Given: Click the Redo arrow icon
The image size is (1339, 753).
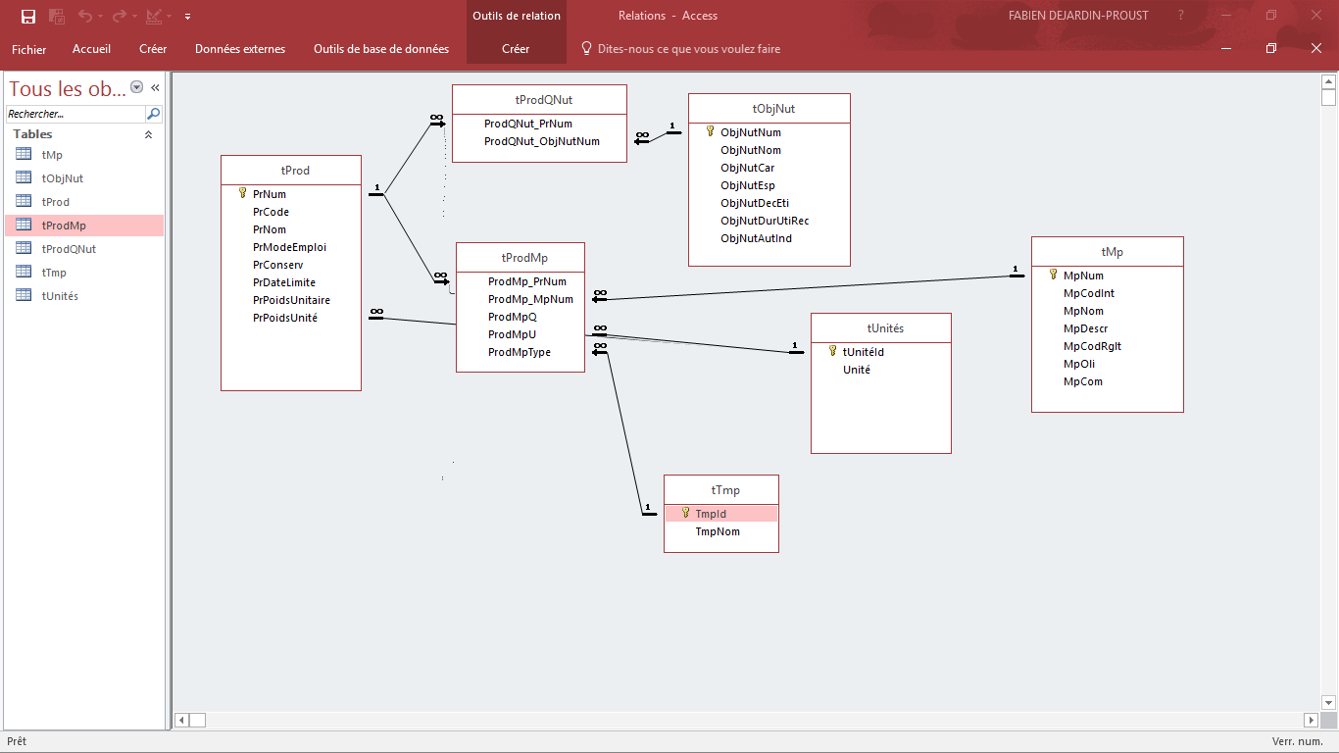Looking at the screenshot, I should click(x=119, y=16).
